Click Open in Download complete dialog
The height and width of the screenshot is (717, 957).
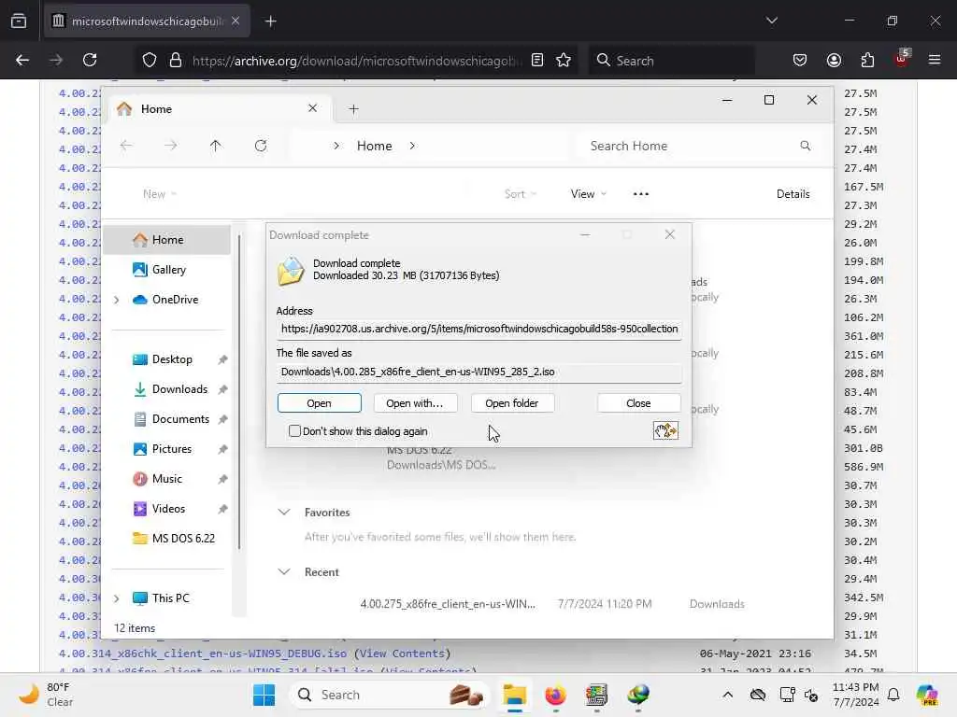(320, 403)
